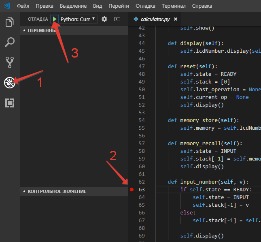Click 'self.state = INPUT' on line 58
261x242 pixels.
208,151
